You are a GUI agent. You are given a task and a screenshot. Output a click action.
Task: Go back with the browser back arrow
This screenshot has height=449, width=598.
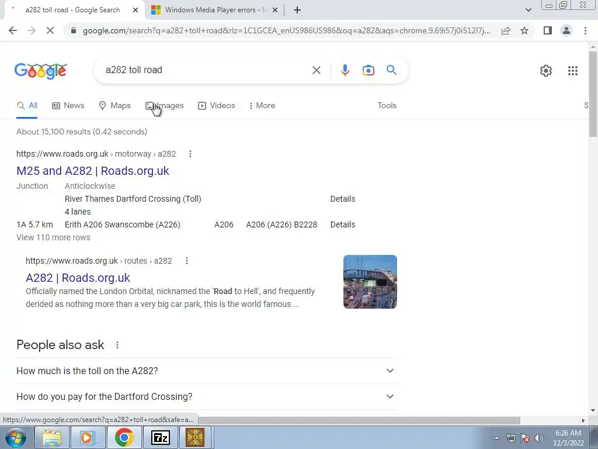(x=13, y=30)
